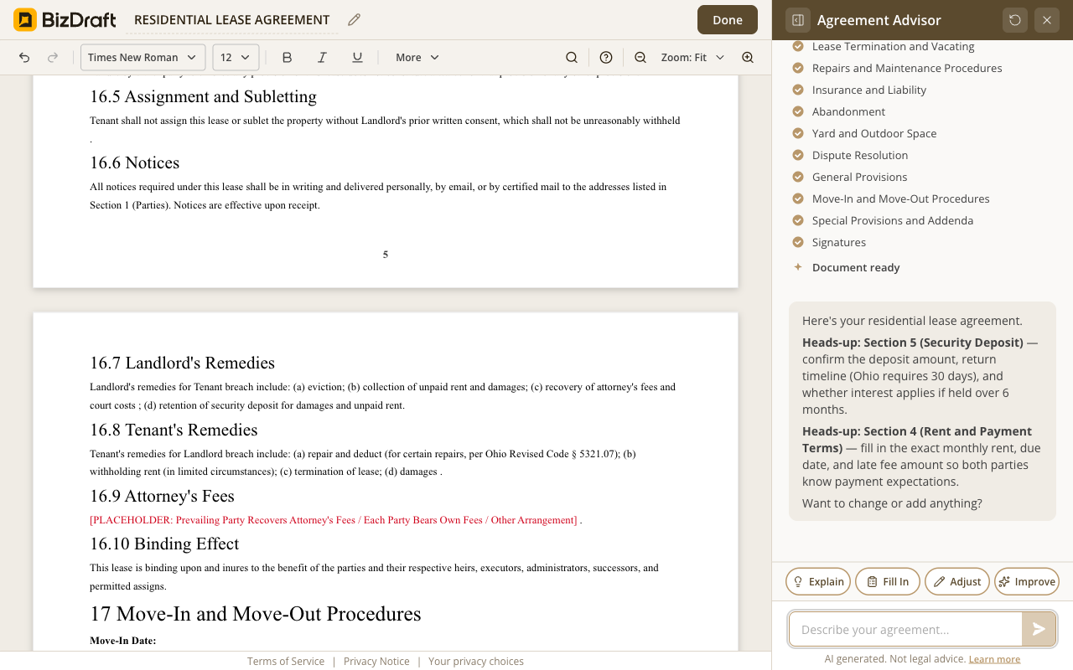The height and width of the screenshot is (670, 1073).
Task: Click the 16.7 Landlord's Remedies heading
Action: click(x=182, y=363)
